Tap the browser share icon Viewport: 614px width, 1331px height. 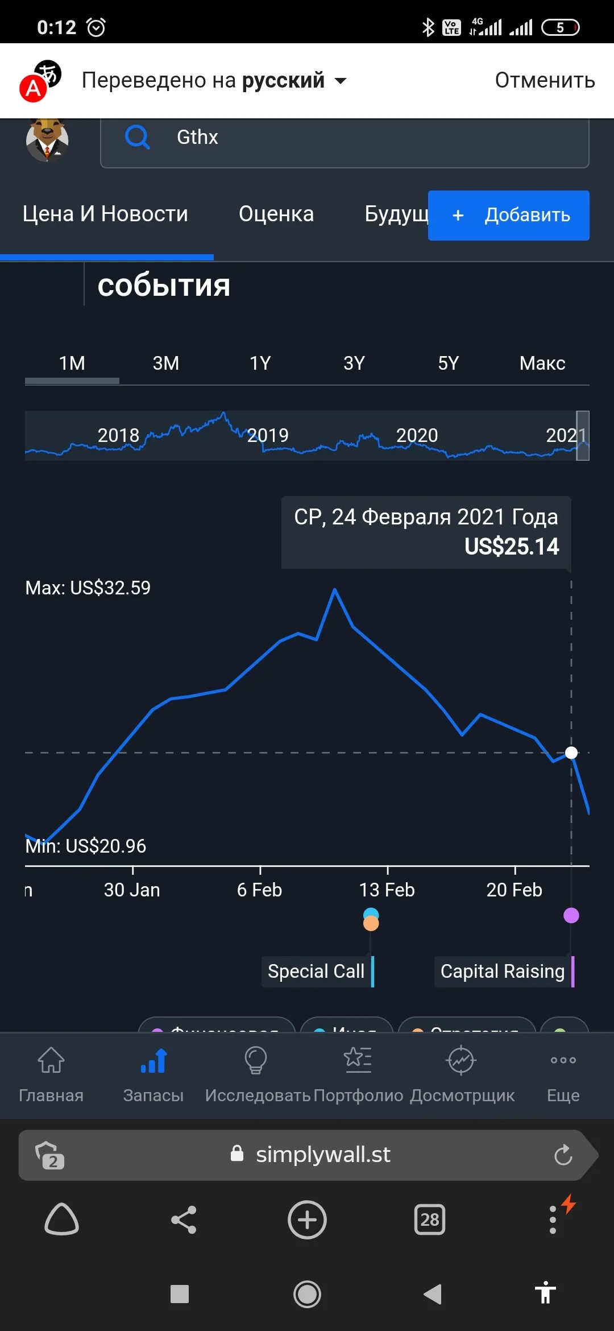point(184,1220)
